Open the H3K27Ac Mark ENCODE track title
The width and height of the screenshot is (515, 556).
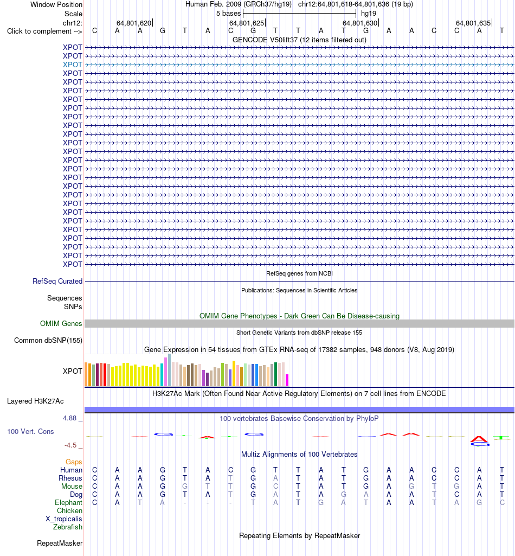point(299,394)
